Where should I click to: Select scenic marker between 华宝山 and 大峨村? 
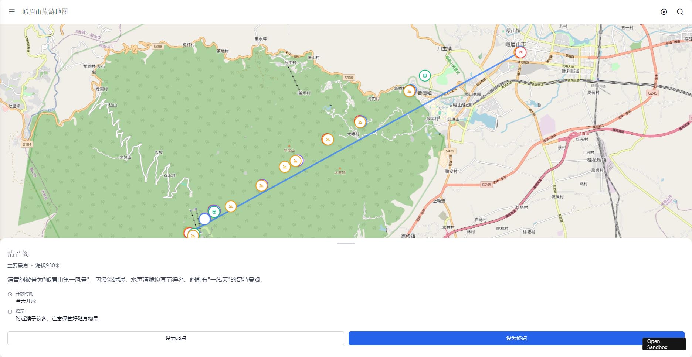(328, 139)
